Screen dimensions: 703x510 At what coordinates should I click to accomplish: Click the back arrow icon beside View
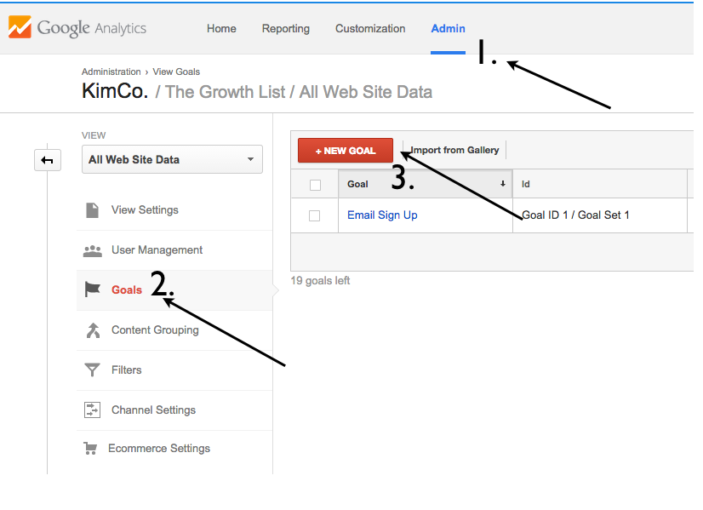(47, 160)
